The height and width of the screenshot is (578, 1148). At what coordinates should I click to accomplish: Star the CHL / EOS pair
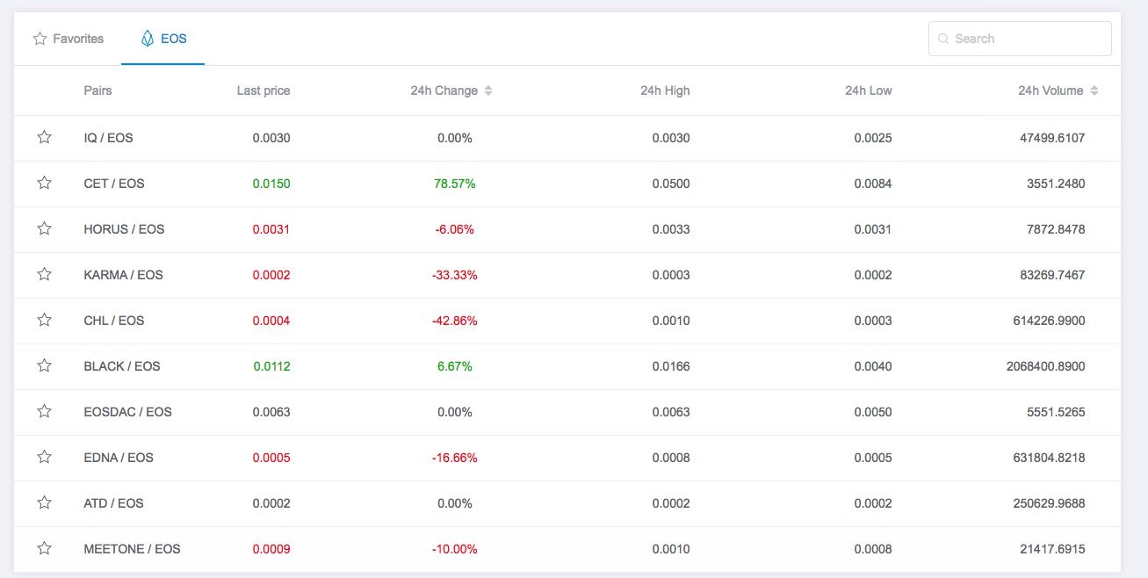pyautogui.click(x=44, y=321)
